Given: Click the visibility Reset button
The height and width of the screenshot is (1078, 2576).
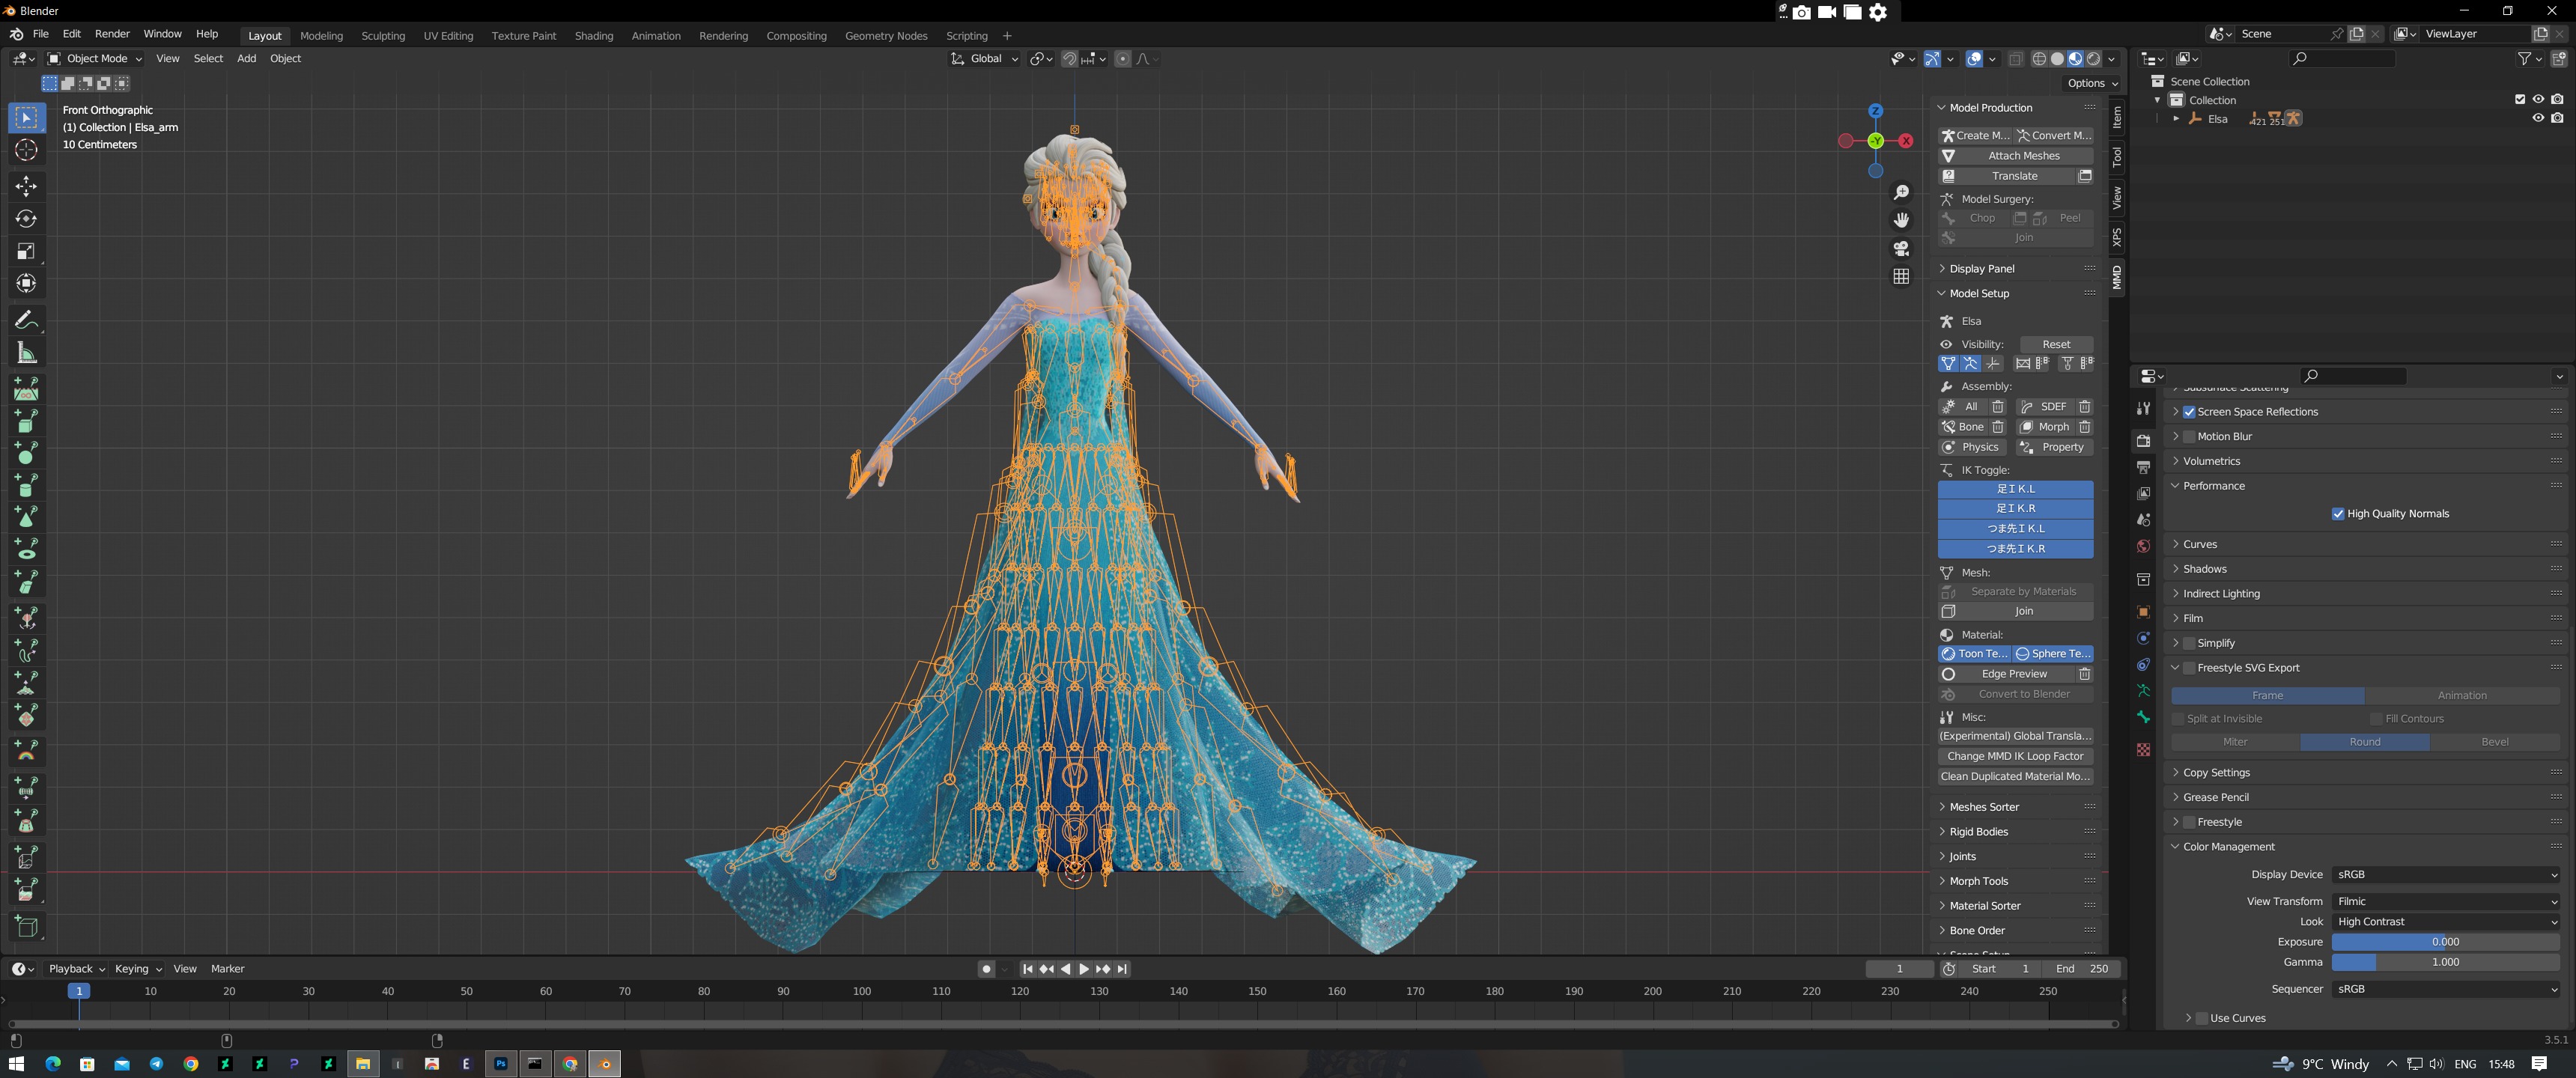Looking at the screenshot, I should click(2056, 344).
